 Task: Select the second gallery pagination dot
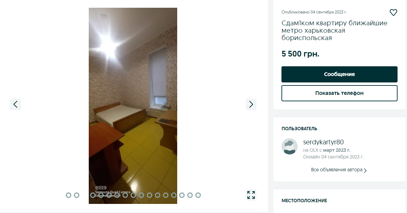coord(77,195)
